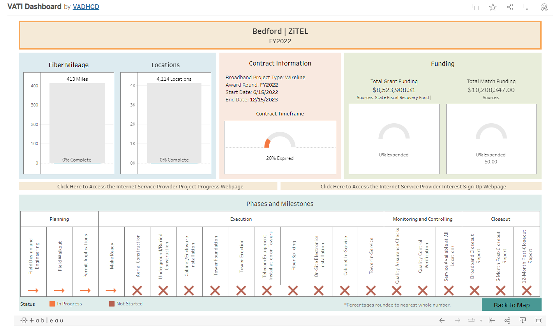
Task: Click the orange In Progress legend swatch
Action: [52, 304]
